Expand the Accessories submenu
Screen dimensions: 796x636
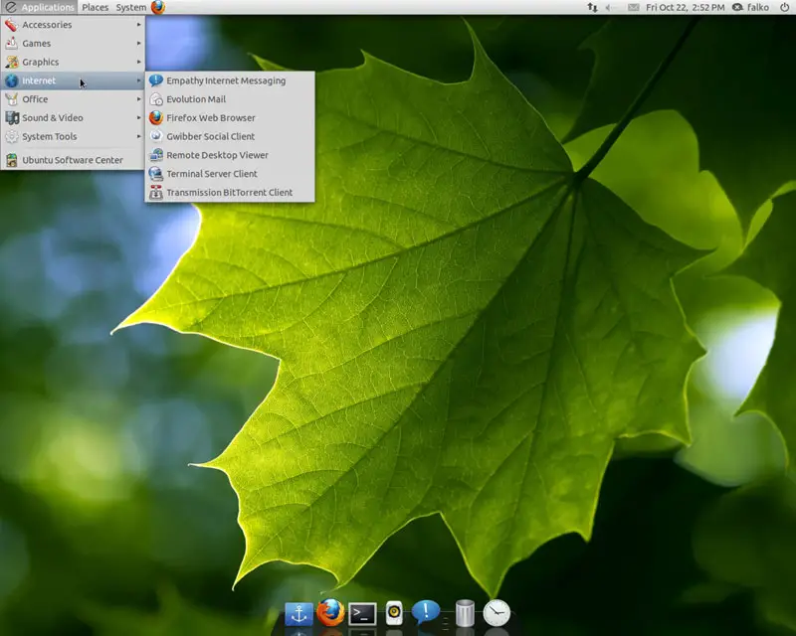[73, 24]
